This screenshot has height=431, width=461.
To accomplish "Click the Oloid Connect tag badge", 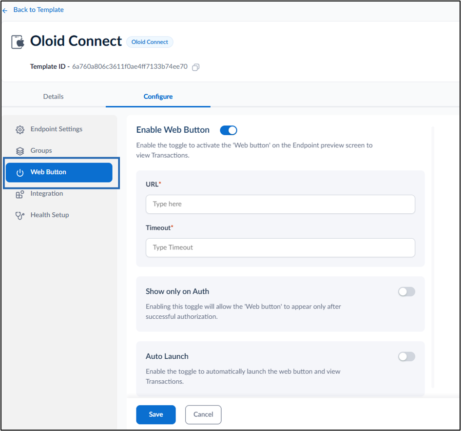I will click(150, 42).
